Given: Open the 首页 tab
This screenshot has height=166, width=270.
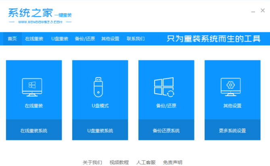Looking at the screenshot, I should click(x=13, y=39).
